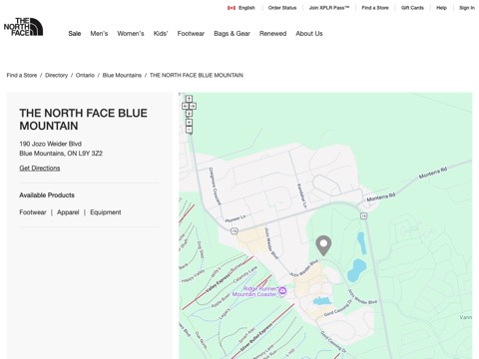Click Valley Express label on map
479x359 pixels.
[x=219, y=282]
